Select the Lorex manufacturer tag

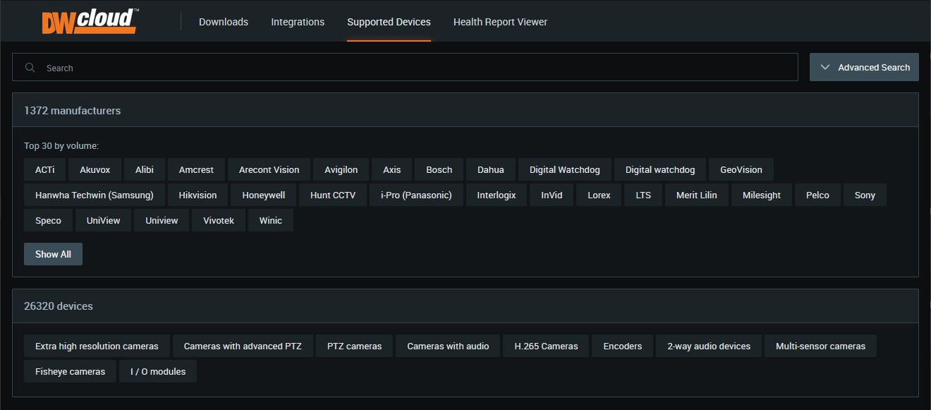[x=600, y=195]
